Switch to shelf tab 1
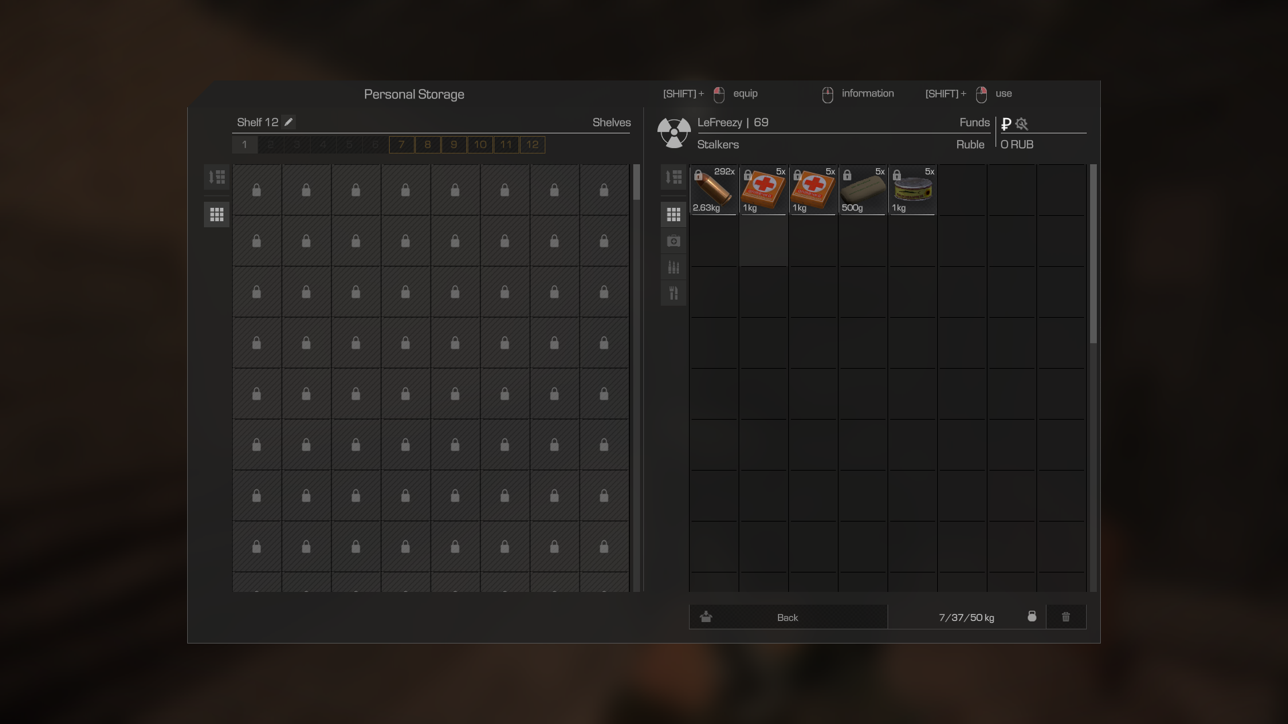This screenshot has height=724, width=1288. (x=245, y=145)
